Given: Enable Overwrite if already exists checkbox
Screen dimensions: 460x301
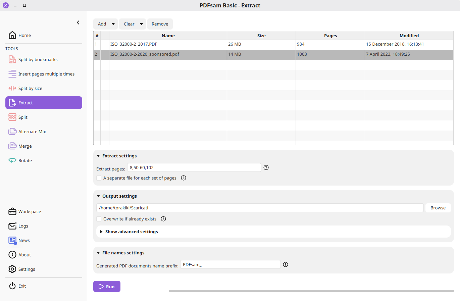Looking at the screenshot, I should tap(99, 219).
